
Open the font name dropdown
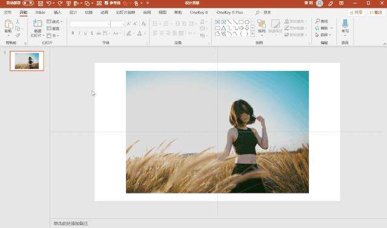(x=108, y=24)
